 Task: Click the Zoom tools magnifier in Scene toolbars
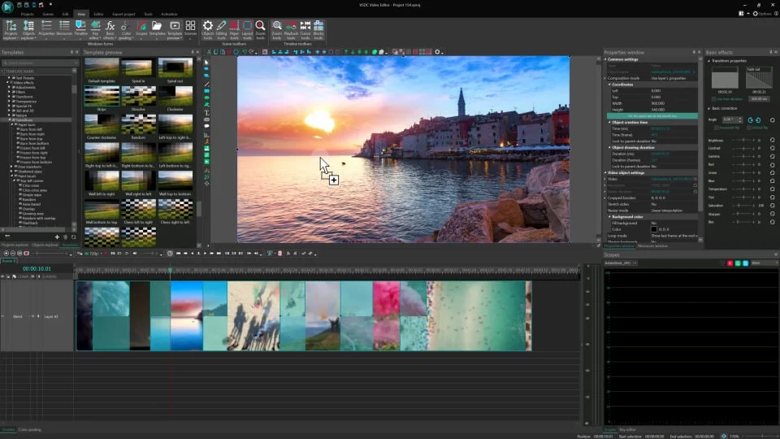260,30
